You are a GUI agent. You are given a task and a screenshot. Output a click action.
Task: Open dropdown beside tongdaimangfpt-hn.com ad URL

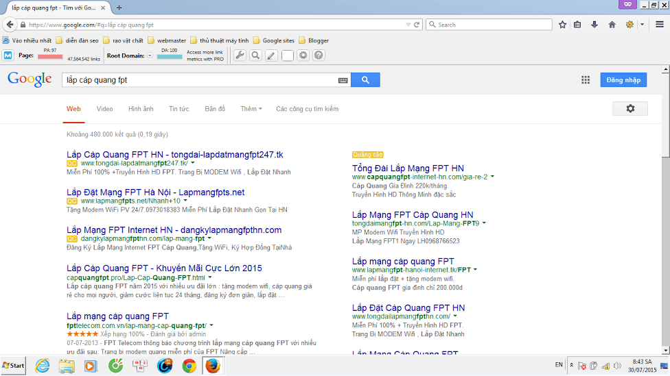[x=484, y=223]
